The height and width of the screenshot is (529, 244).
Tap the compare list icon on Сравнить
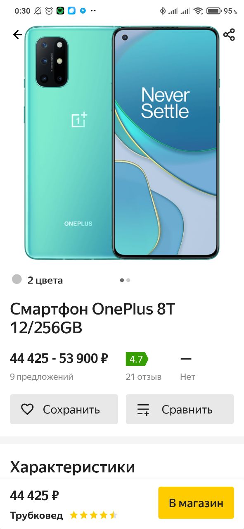[143, 410]
